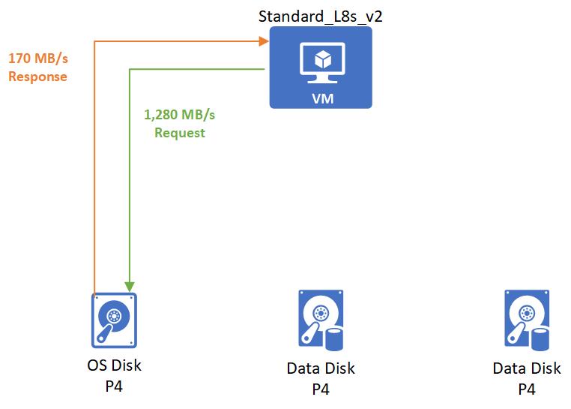This screenshot has height=409, width=571.
Task: Select the green Request label
Action: tap(180, 133)
